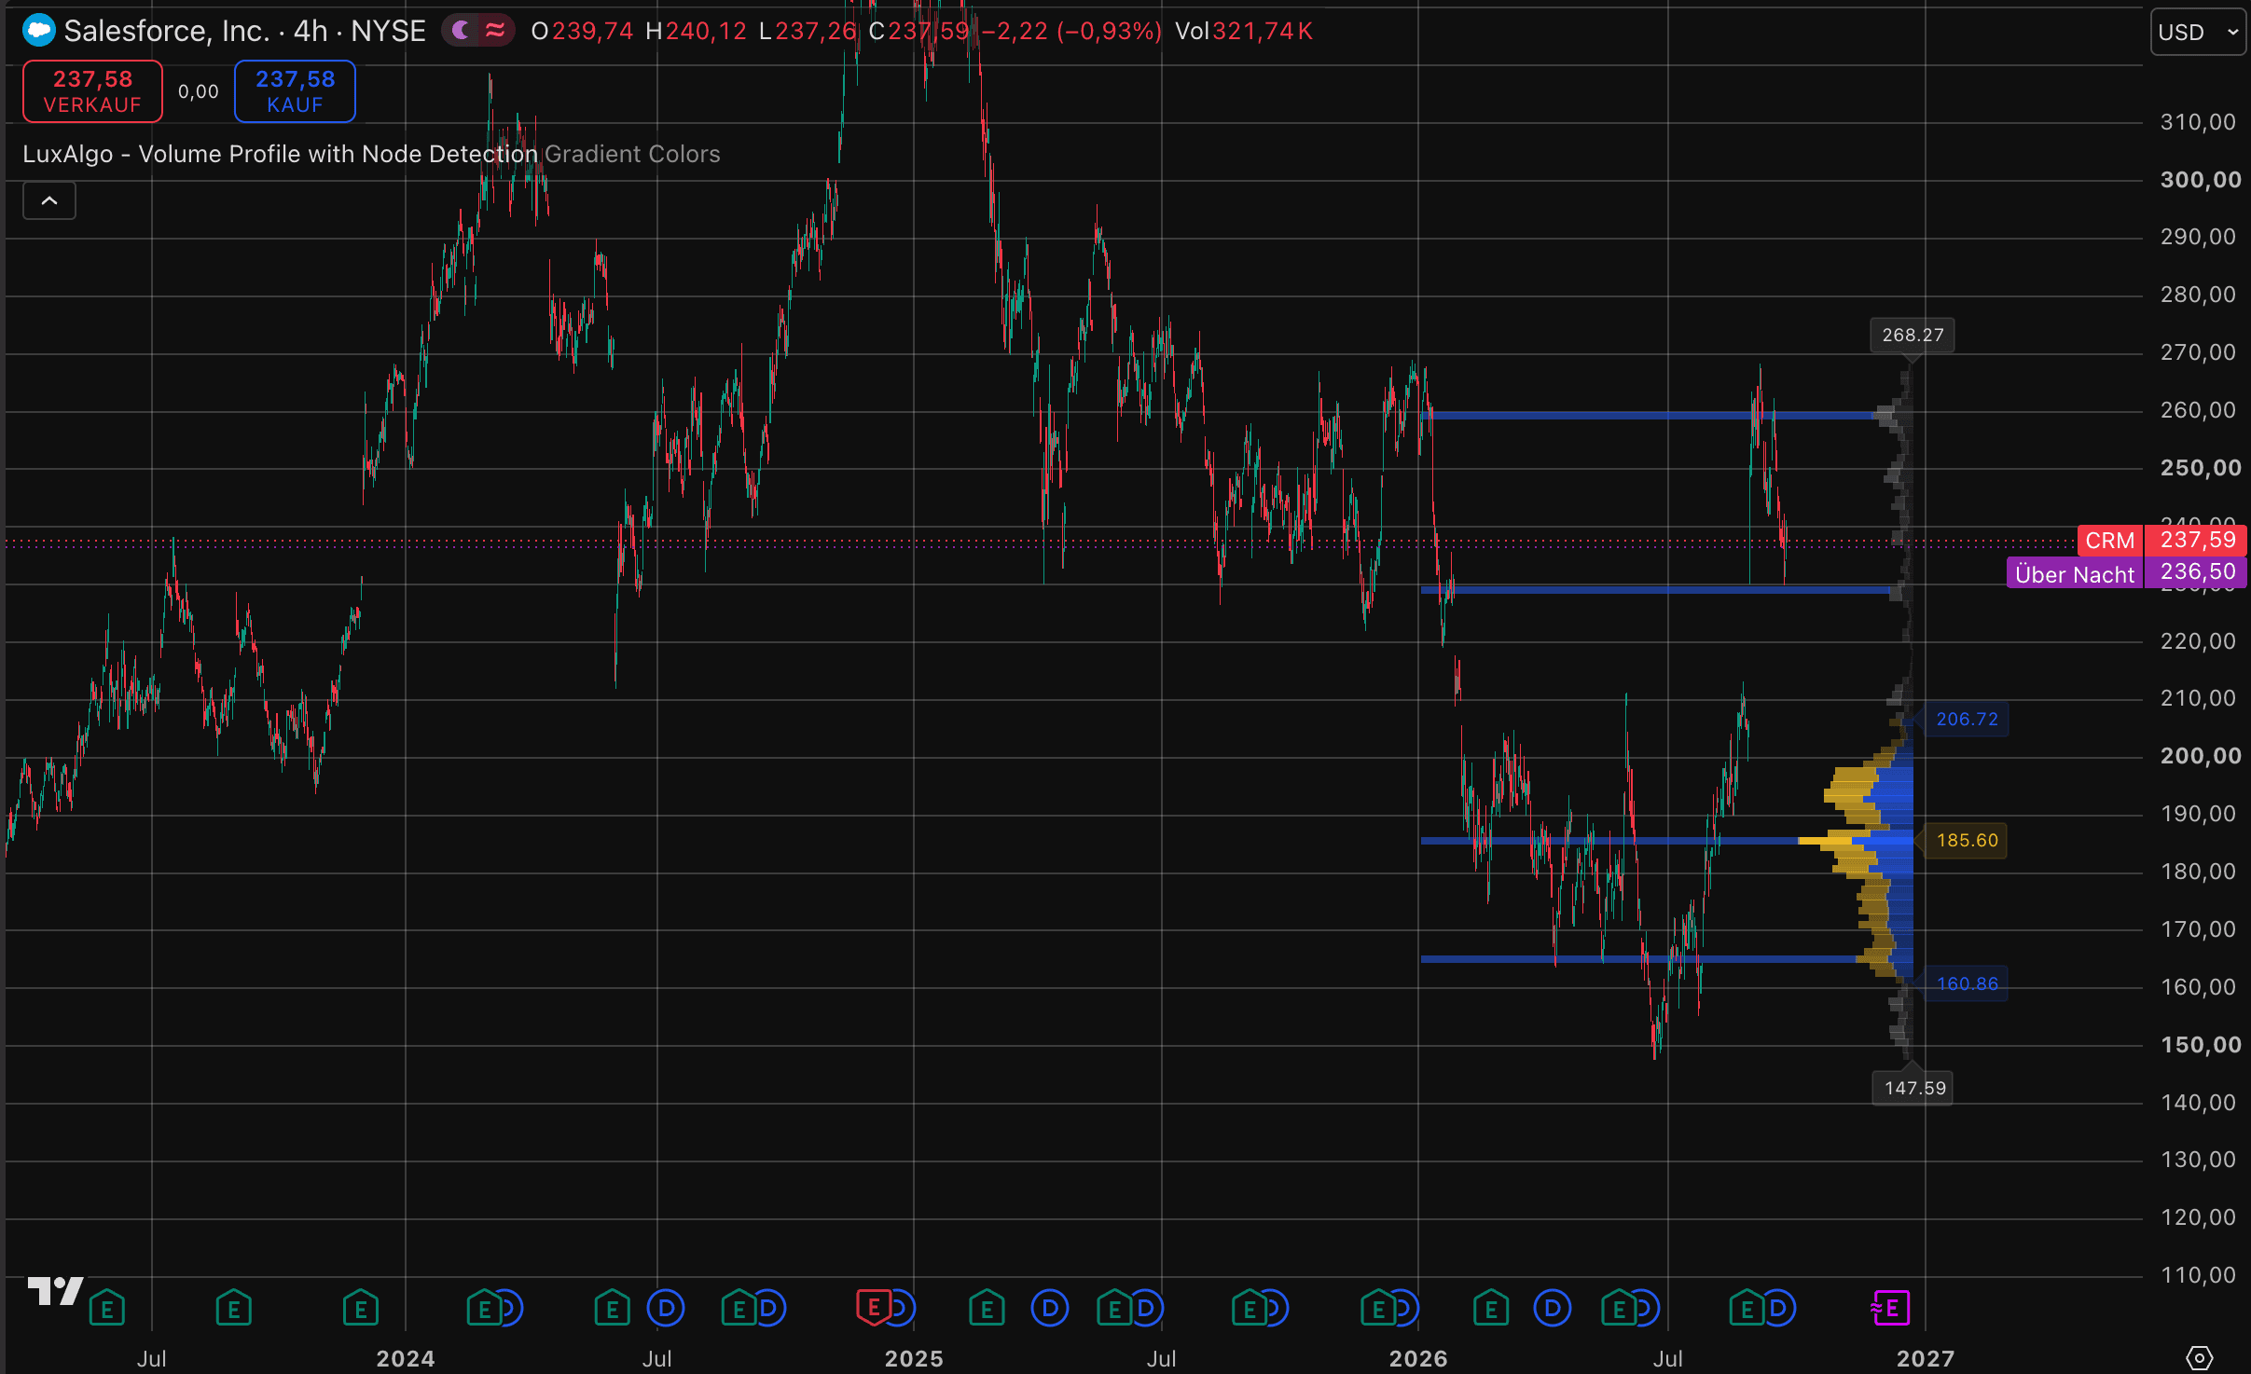Click the volume value 321,74K
Viewport: 2251px width, 1374px height.
[1263, 31]
